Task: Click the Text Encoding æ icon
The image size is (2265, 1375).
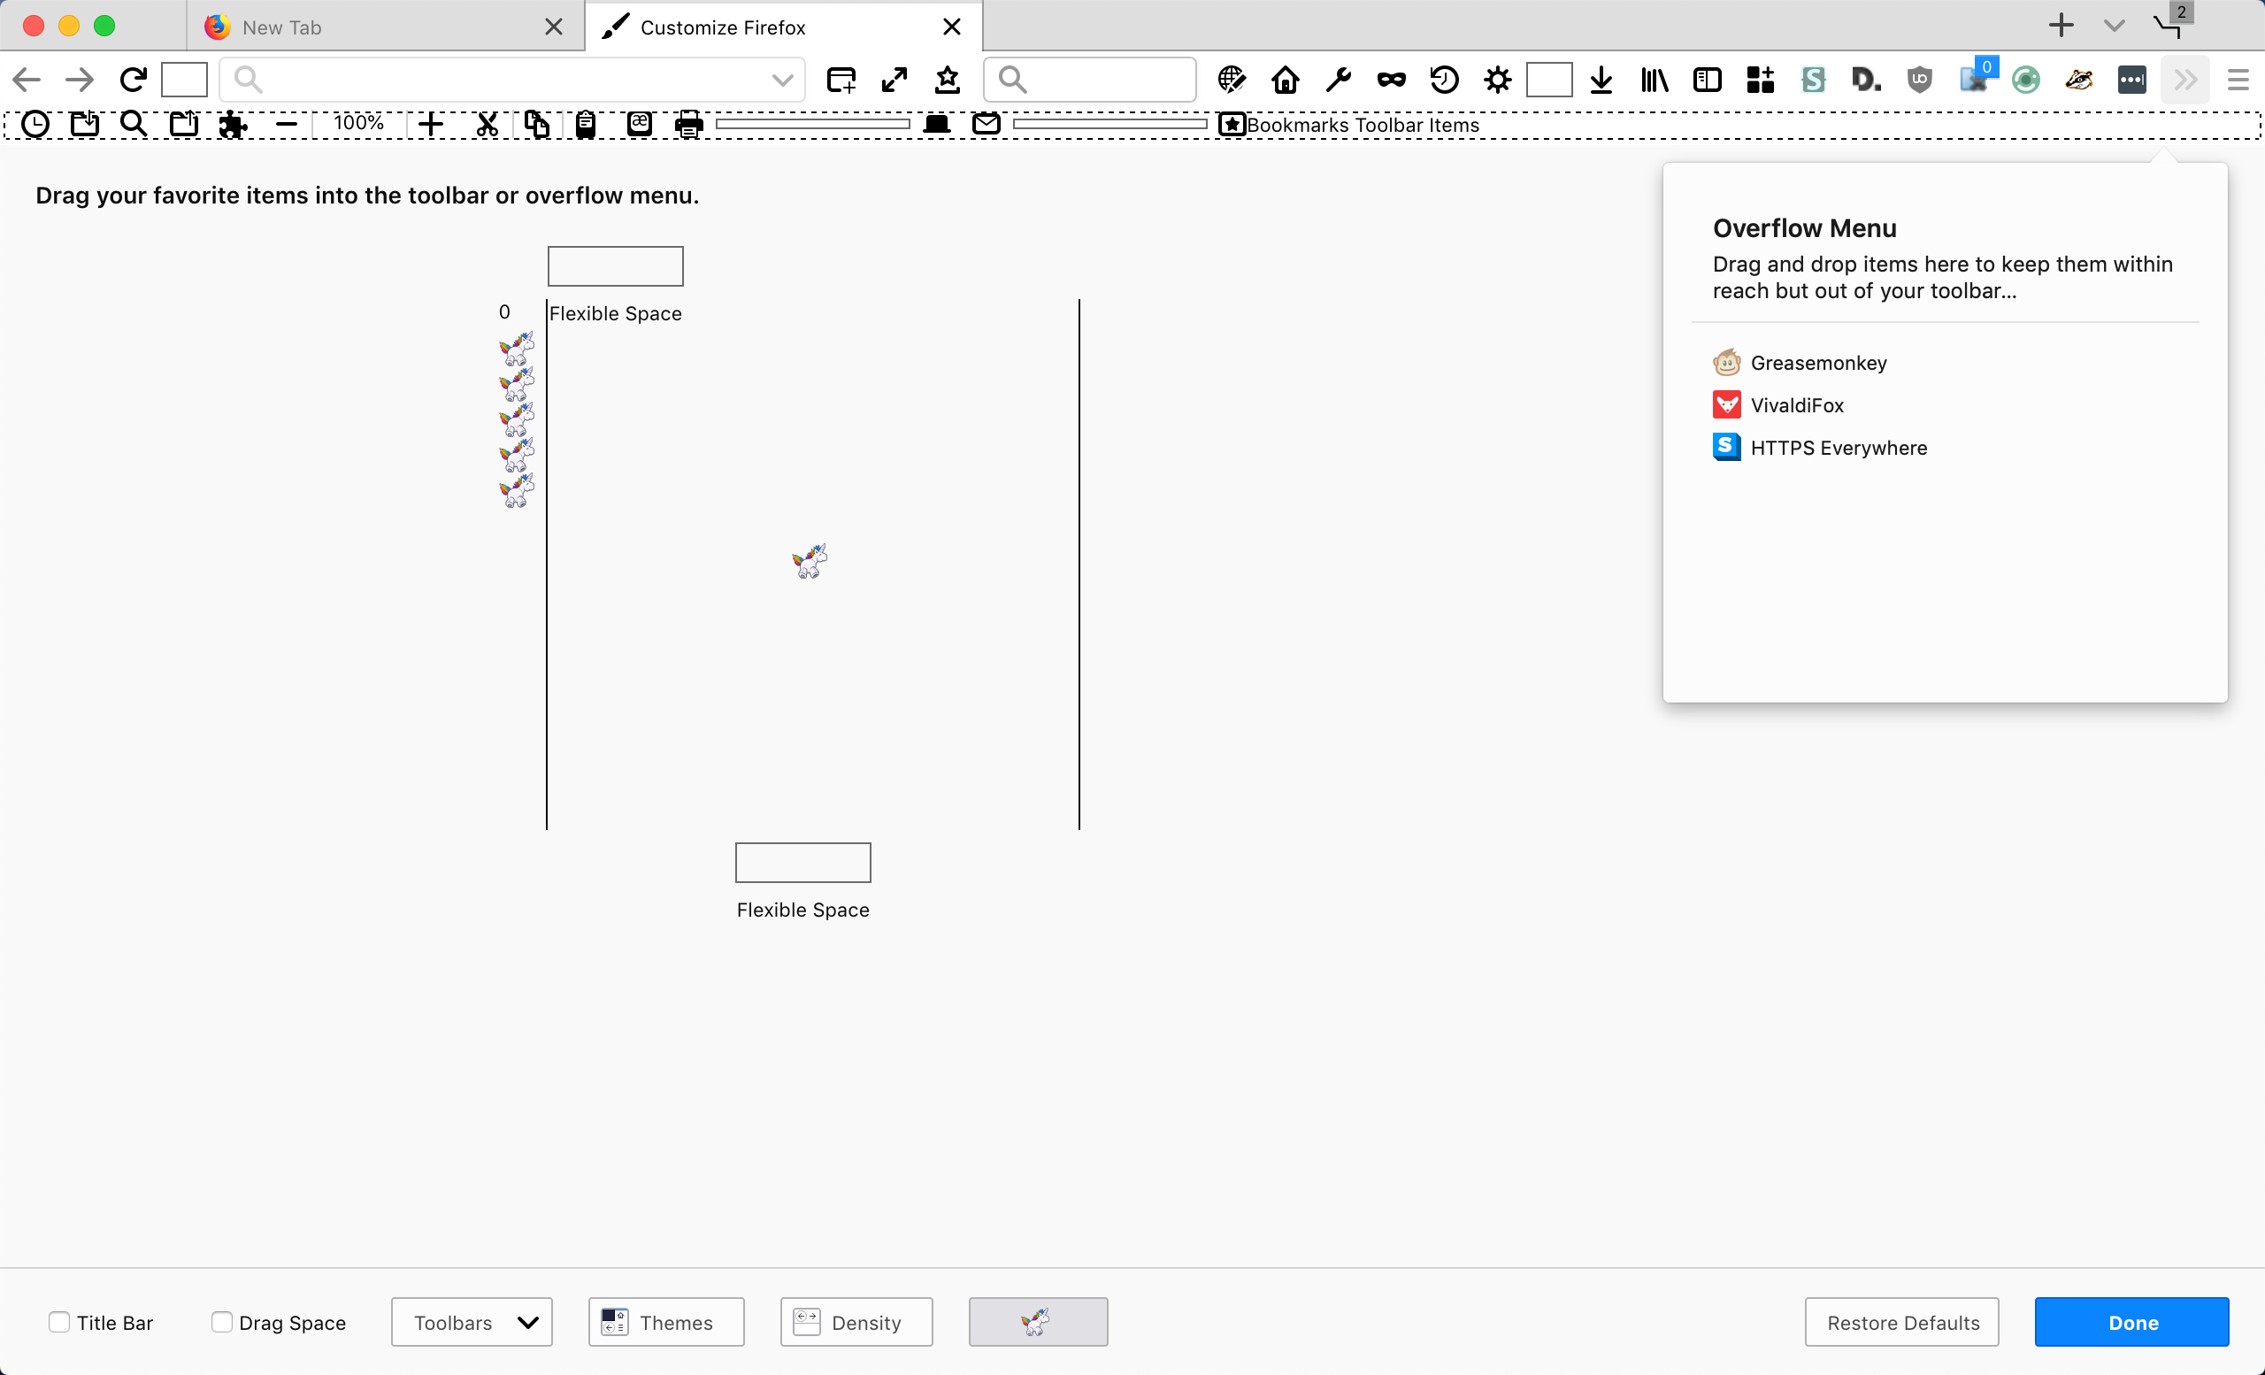Action: pyautogui.click(x=639, y=124)
